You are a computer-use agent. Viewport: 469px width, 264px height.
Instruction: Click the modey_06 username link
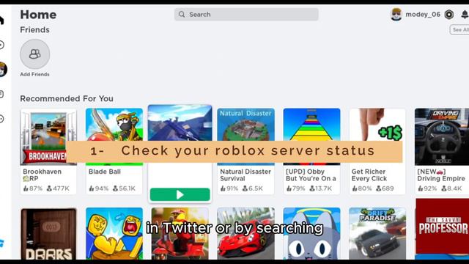tap(423, 15)
